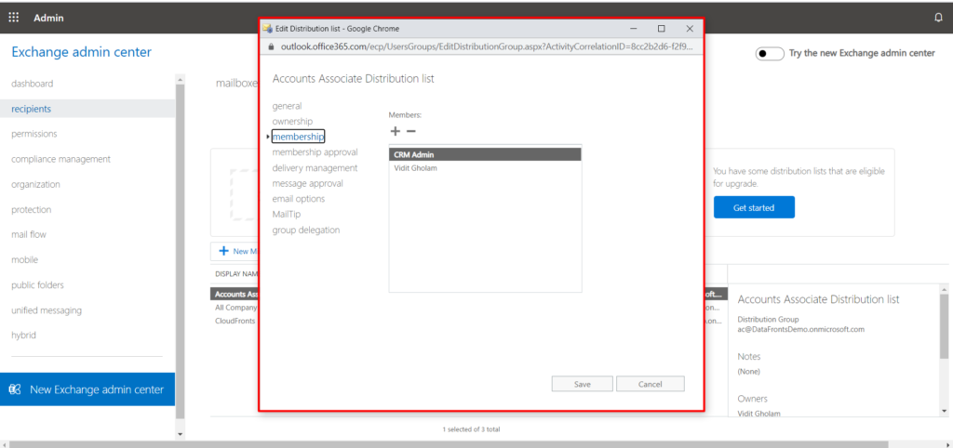Go to organization in left navigation
This screenshot has height=448, width=953.
pos(35,184)
